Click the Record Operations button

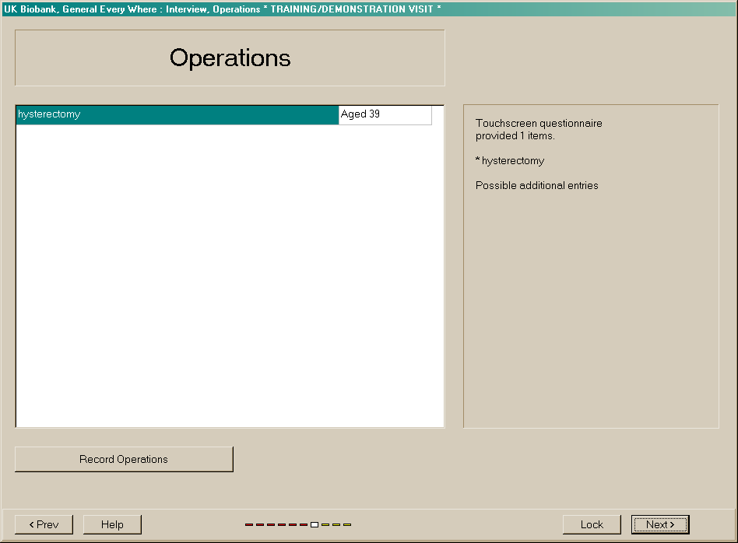click(x=124, y=459)
